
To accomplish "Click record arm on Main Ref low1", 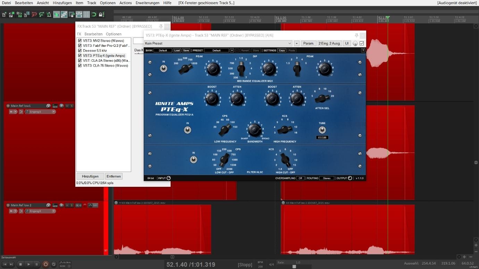I will (x=8, y=106).
